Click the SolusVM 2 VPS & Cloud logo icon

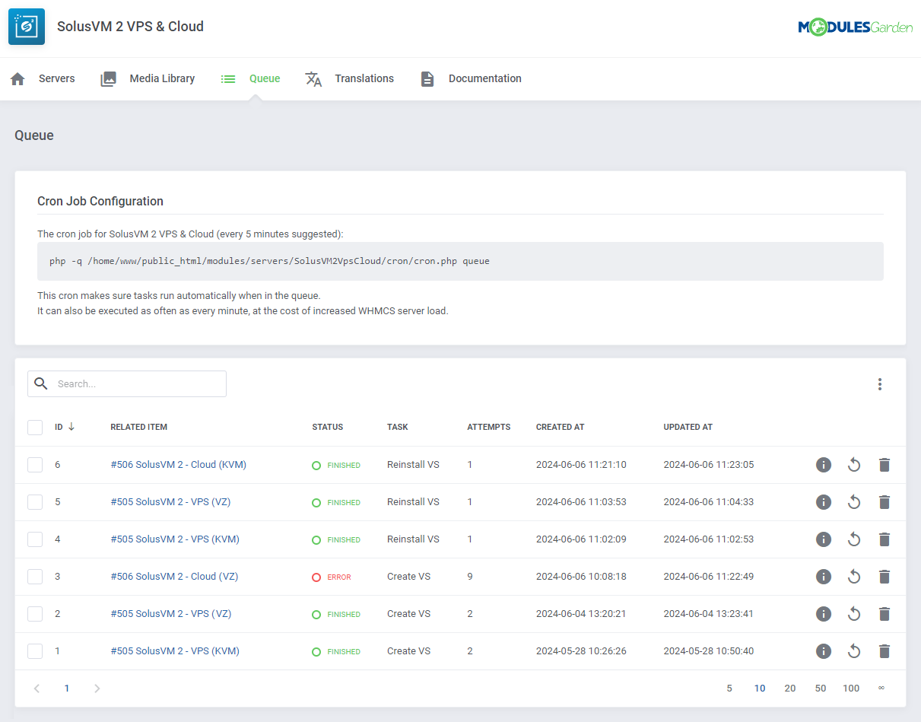[x=26, y=26]
